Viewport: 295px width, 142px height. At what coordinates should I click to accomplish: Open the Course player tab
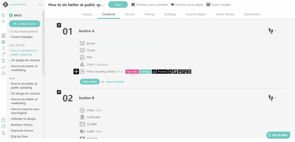click(x=196, y=14)
